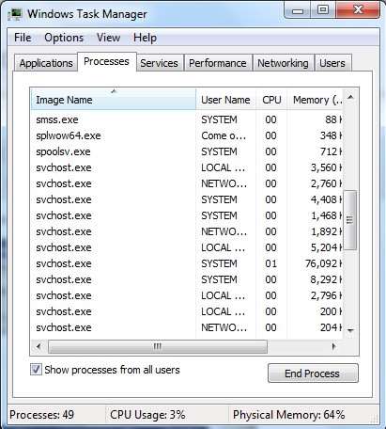Maximize the Task Manager window
The image size is (386, 429).
323,10
